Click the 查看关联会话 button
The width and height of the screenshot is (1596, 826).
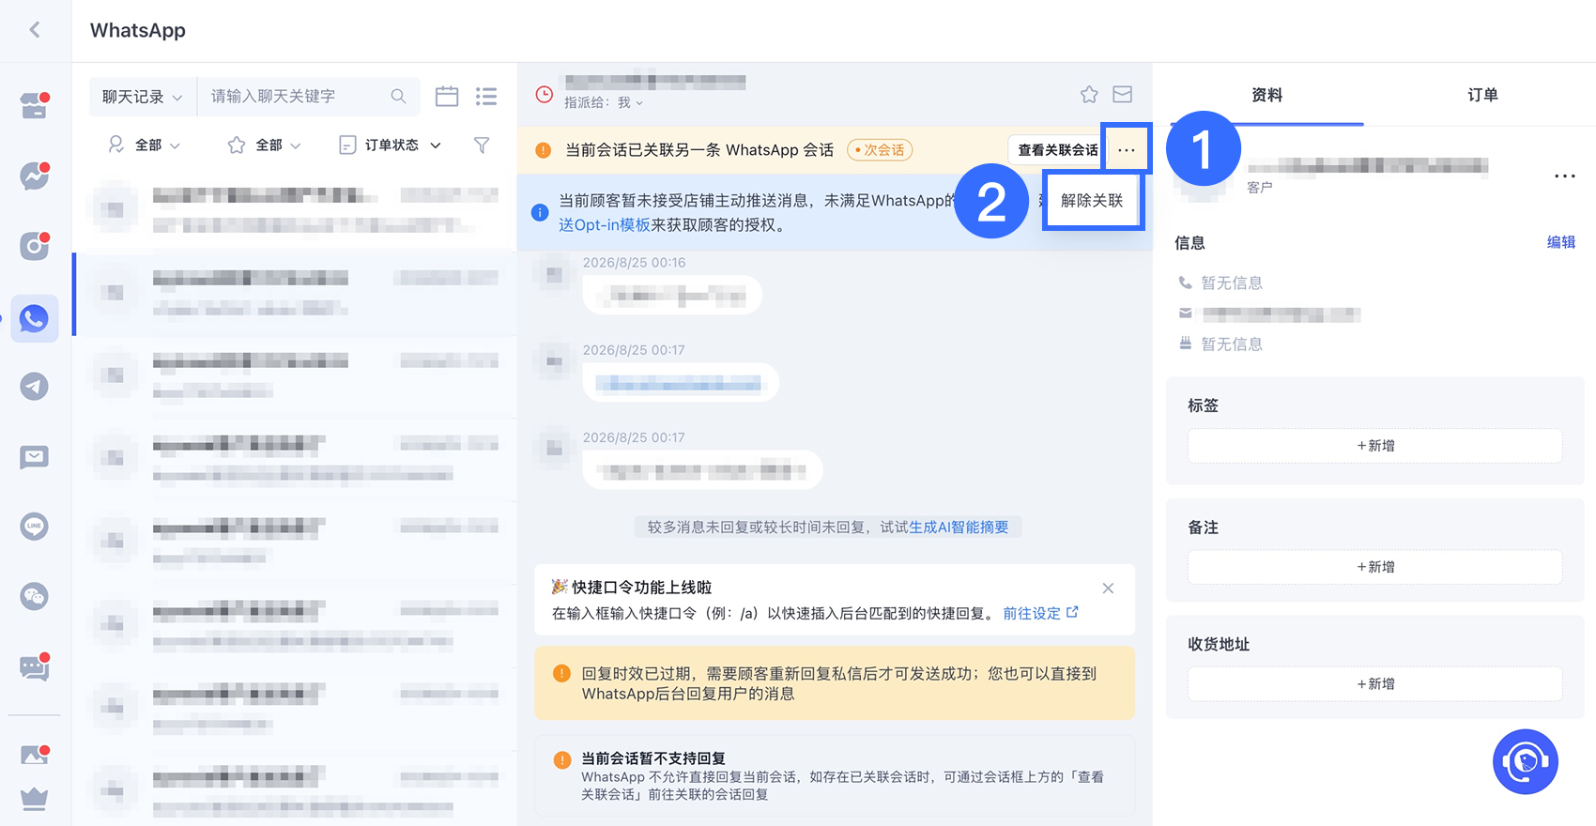click(1057, 150)
